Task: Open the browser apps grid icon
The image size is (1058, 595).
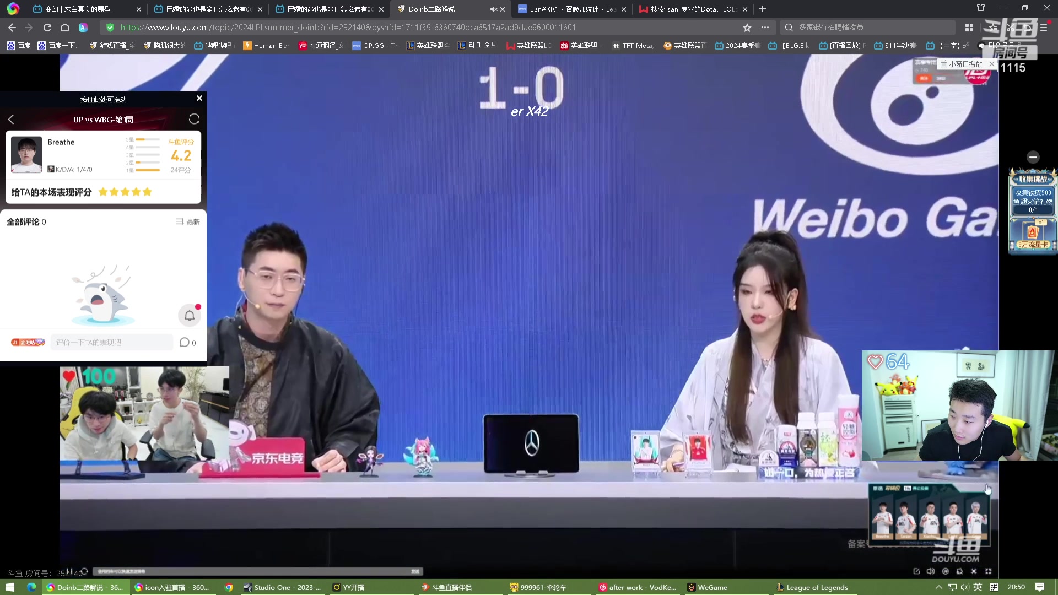Action: 969,28
